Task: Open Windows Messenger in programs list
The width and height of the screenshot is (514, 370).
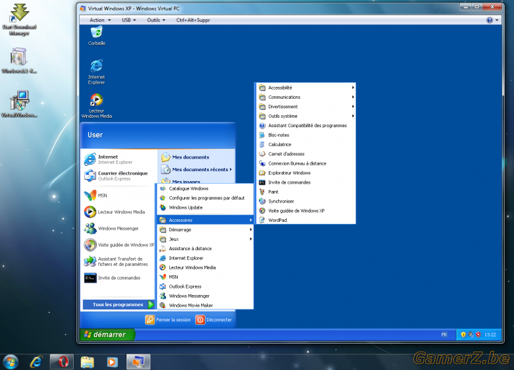Action: [205, 296]
